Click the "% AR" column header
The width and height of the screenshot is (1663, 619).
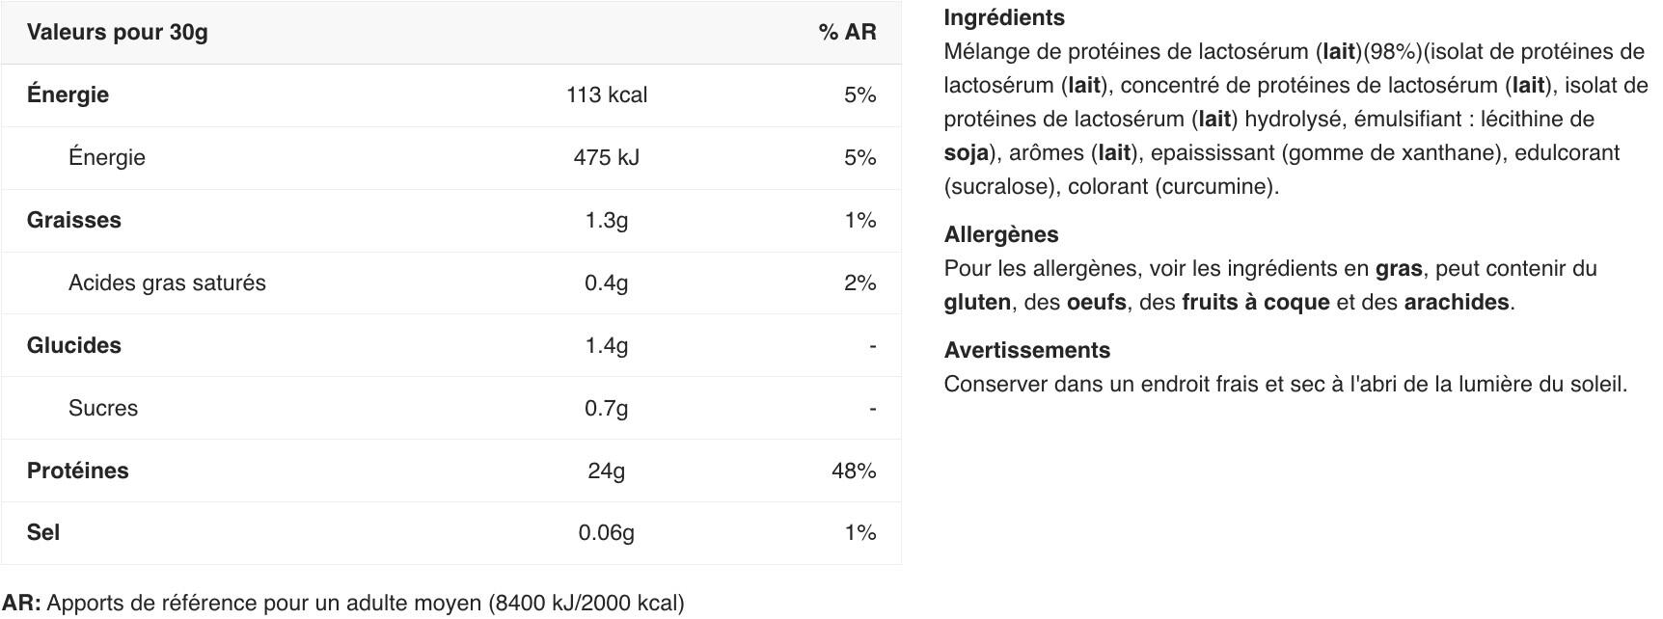pos(847,32)
